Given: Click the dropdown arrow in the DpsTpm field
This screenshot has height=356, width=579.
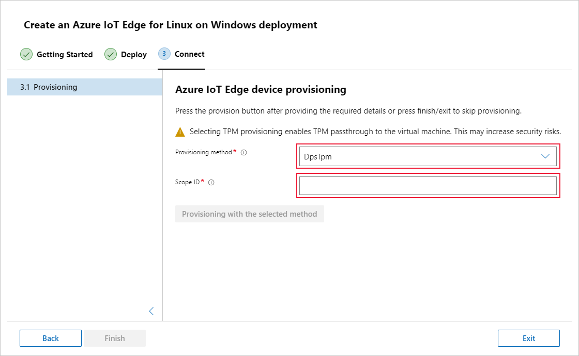Looking at the screenshot, I should click(545, 156).
